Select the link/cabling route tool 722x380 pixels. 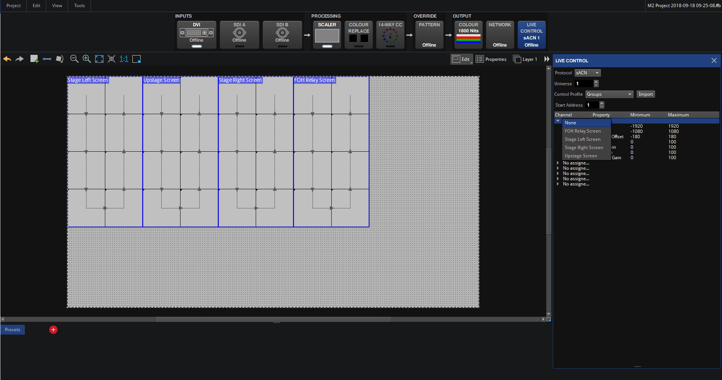click(x=47, y=59)
